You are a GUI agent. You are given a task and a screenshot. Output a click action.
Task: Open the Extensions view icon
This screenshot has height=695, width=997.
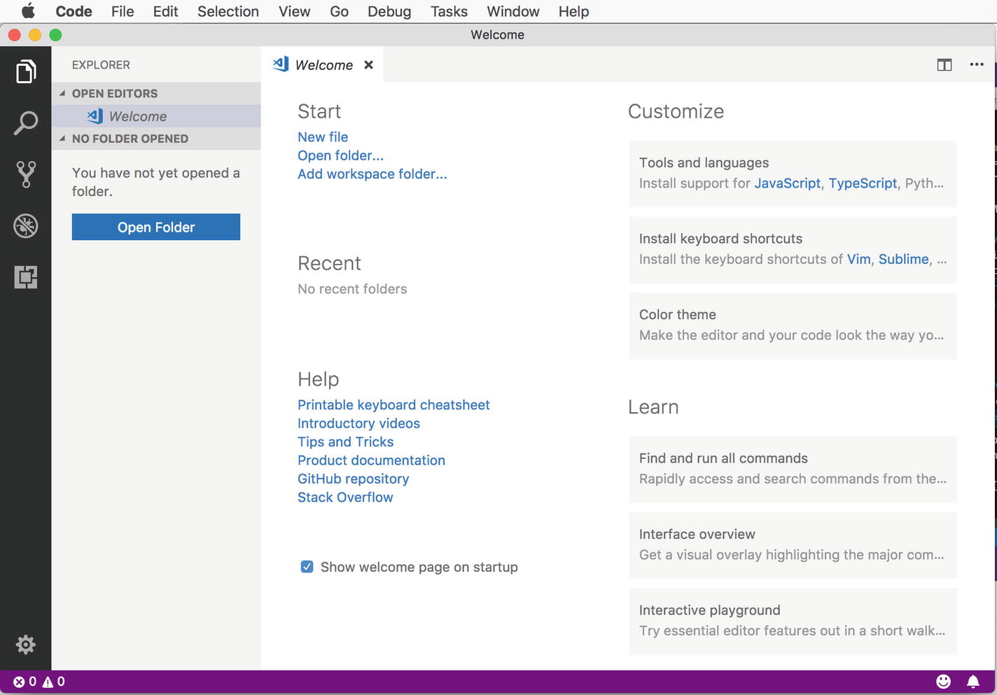click(x=26, y=277)
